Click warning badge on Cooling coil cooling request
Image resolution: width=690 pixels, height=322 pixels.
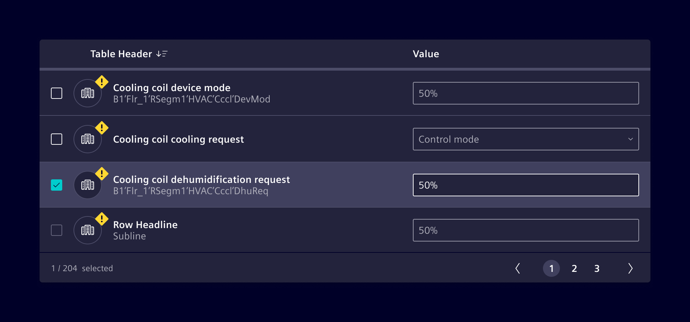coord(102,128)
